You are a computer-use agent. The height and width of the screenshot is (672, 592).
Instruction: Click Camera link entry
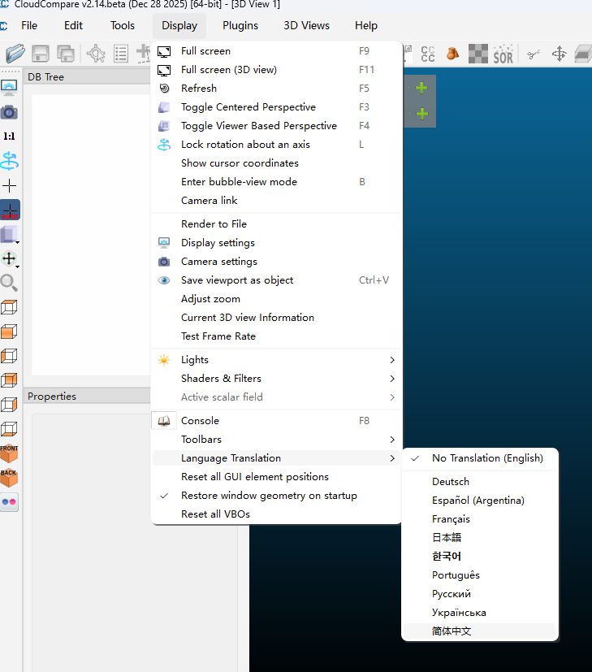(x=276, y=201)
